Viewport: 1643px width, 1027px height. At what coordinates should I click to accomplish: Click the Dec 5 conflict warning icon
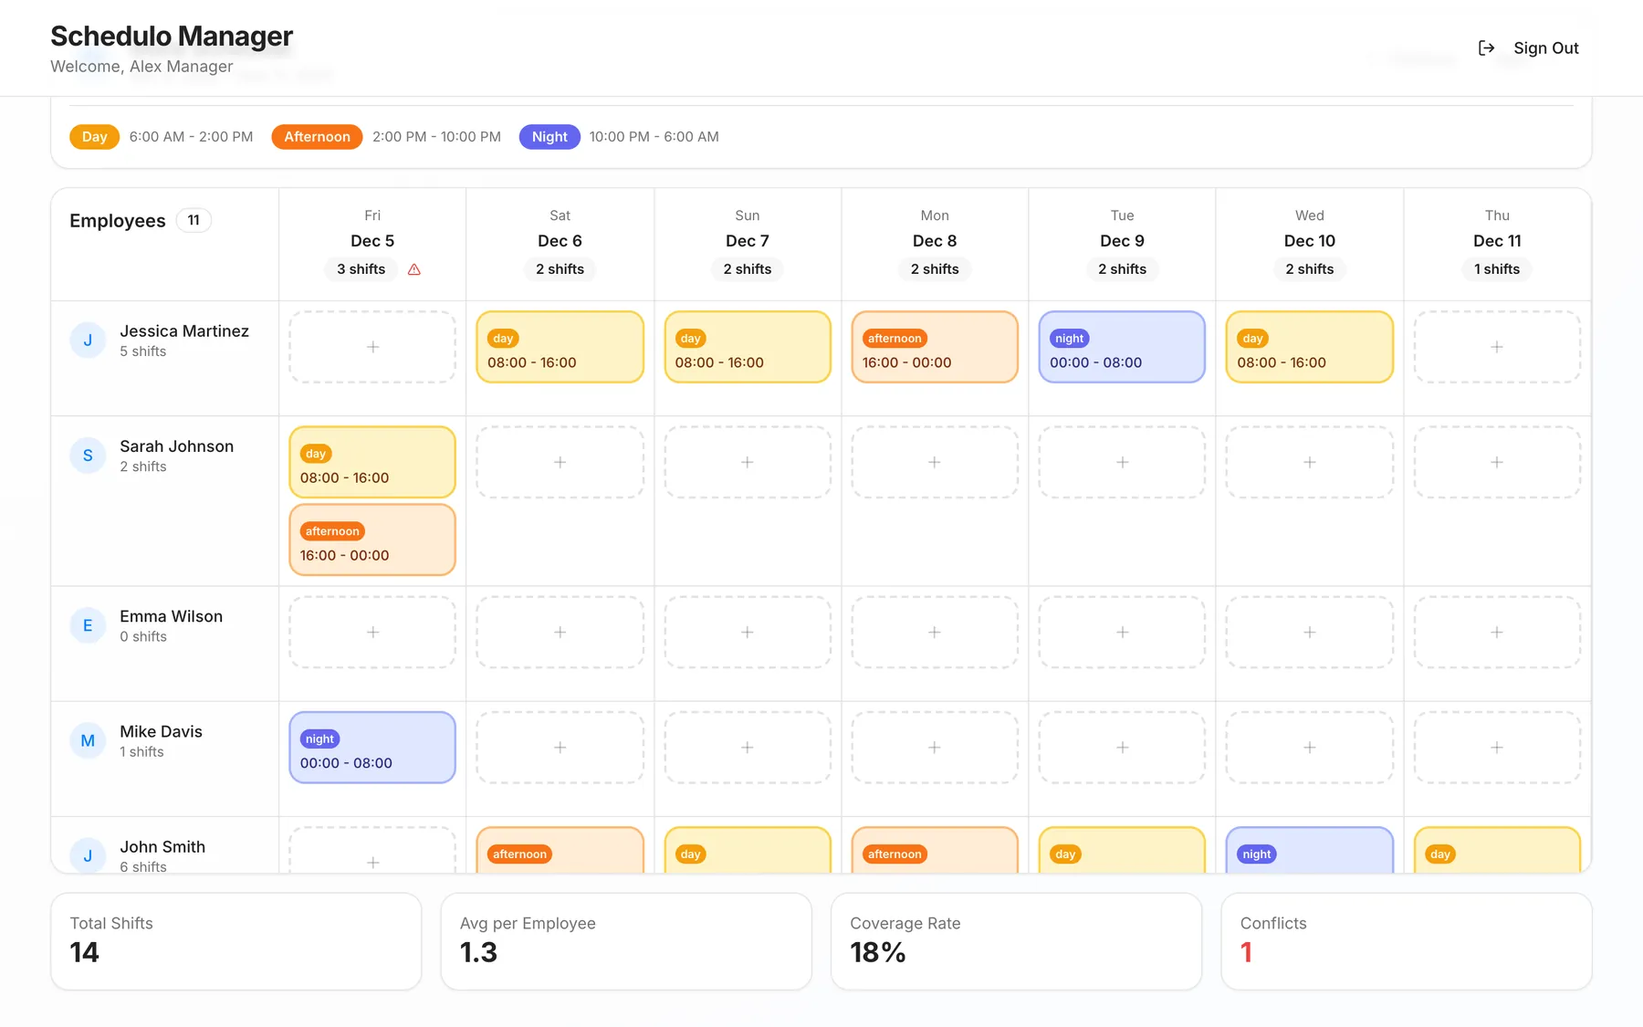[x=414, y=269]
